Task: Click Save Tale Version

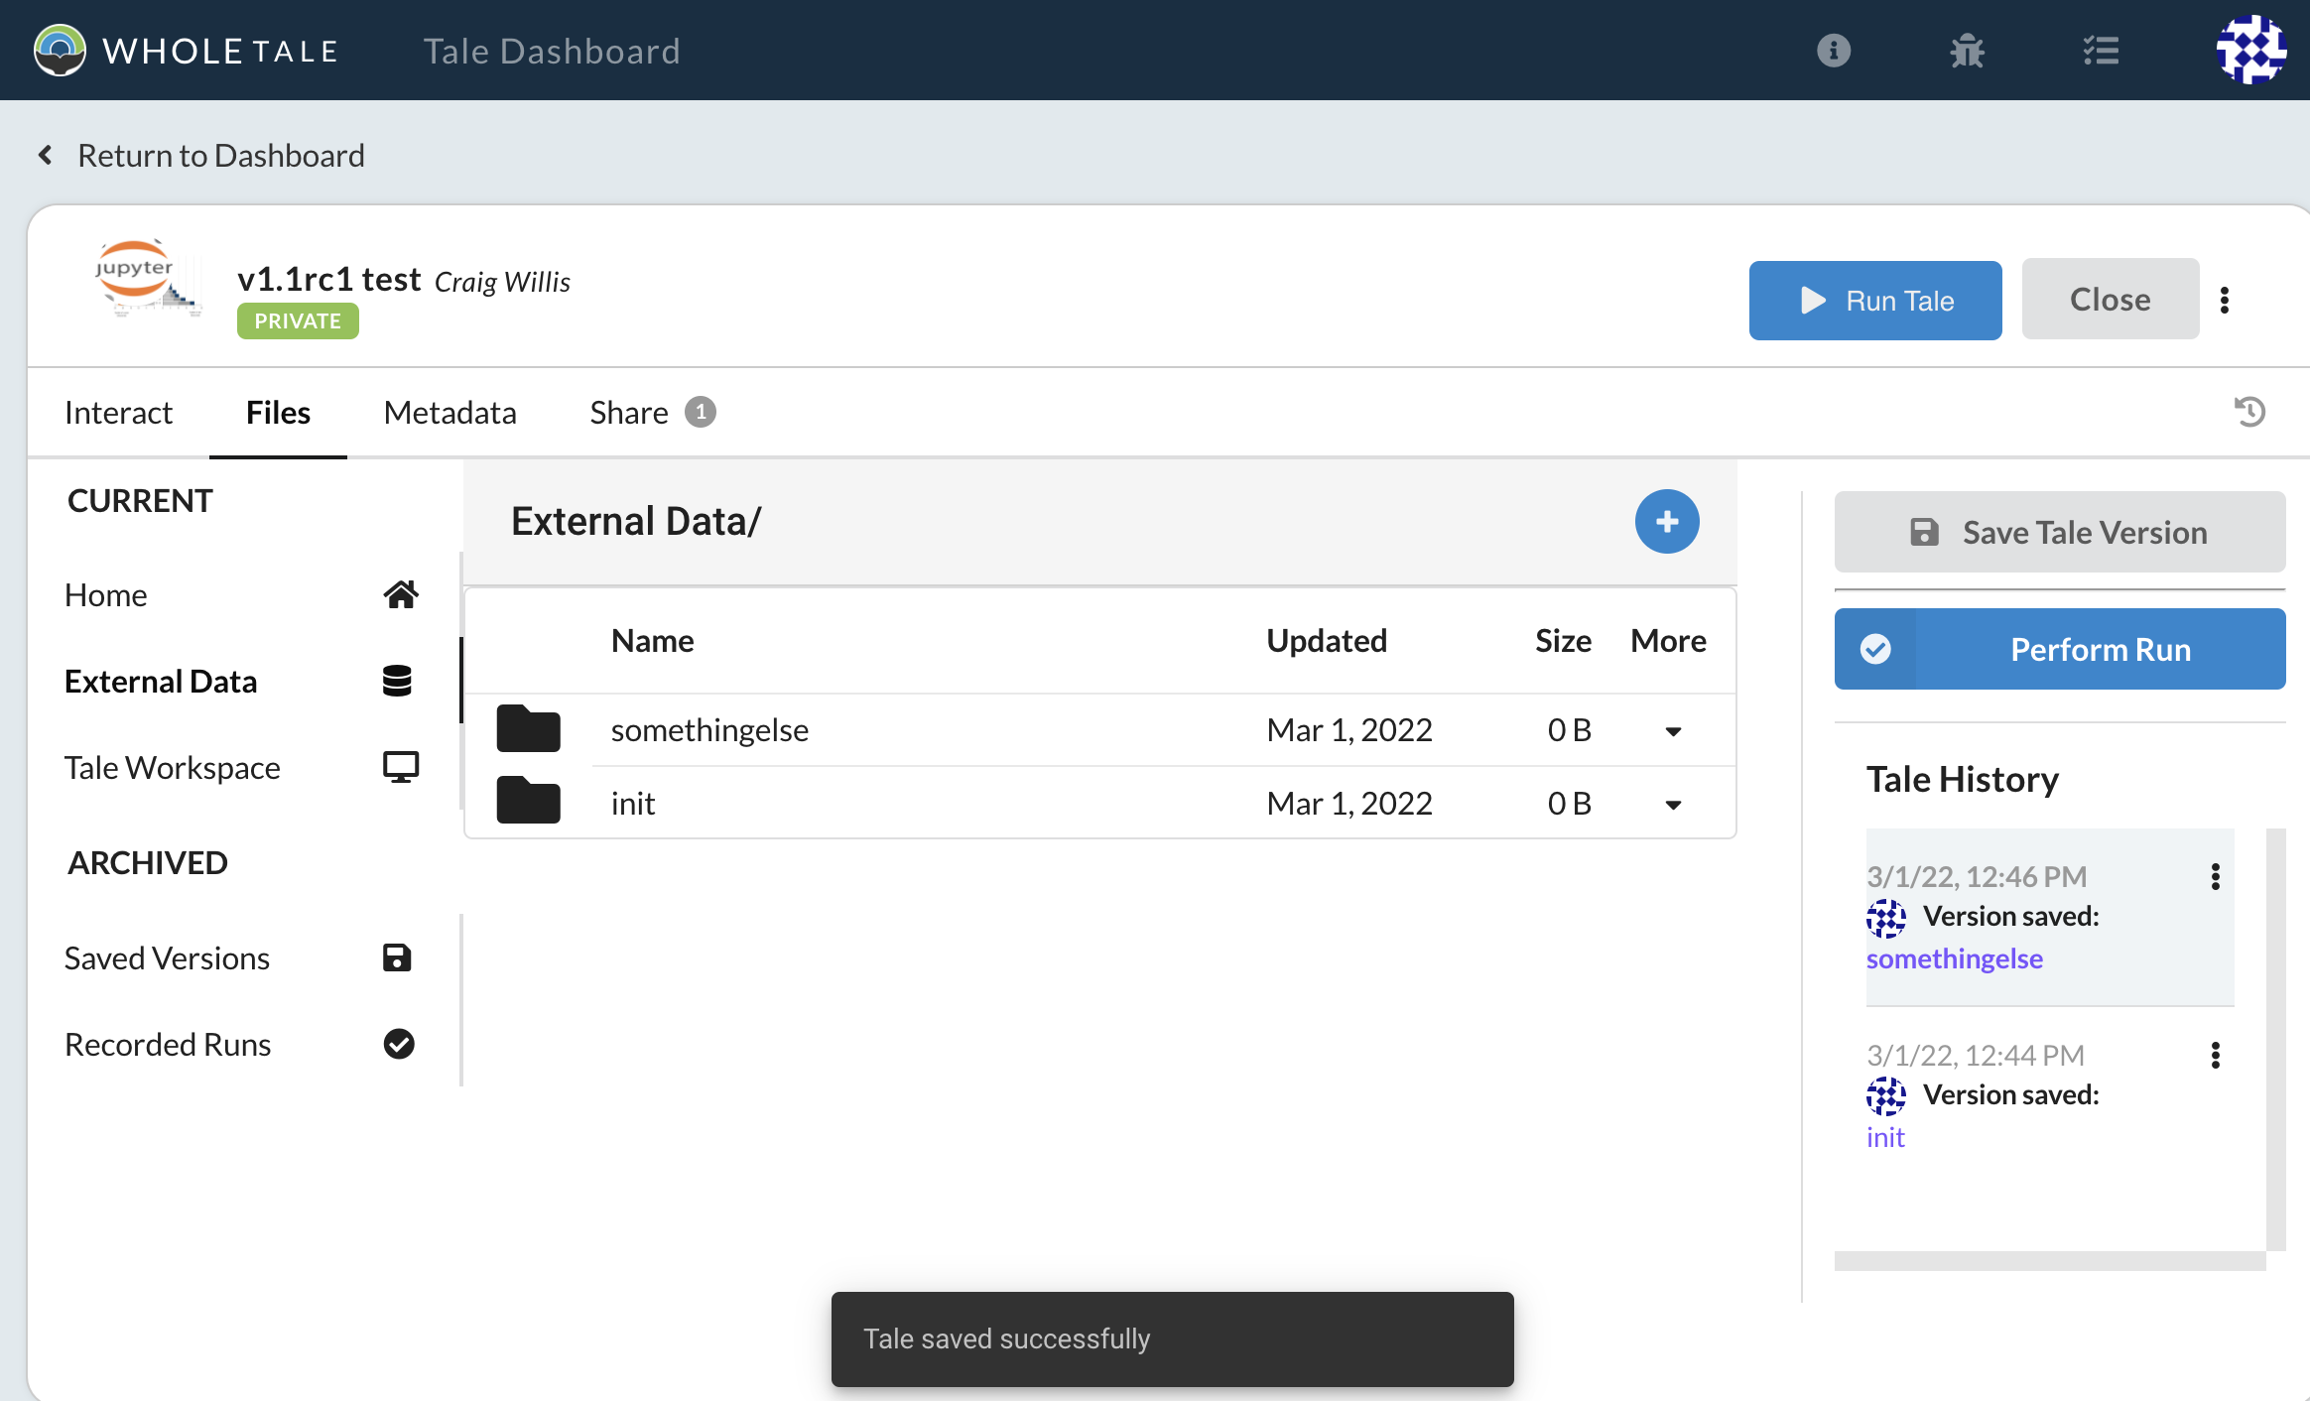Action: tap(2059, 532)
